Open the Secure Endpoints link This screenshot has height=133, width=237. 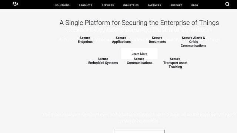pos(85,40)
